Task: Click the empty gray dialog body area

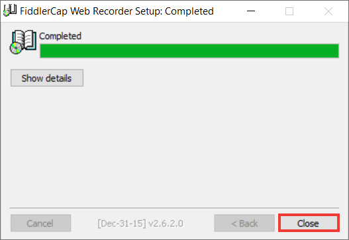Action: tap(175, 145)
